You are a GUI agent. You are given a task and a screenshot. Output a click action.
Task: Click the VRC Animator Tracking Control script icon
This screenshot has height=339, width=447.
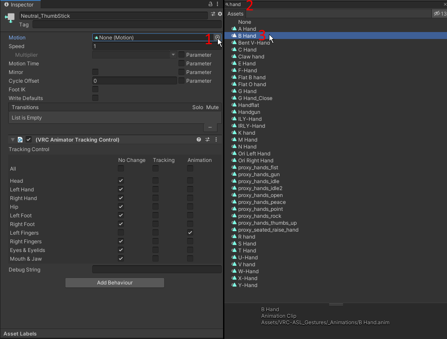pyautogui.click(x=20, y=139)
